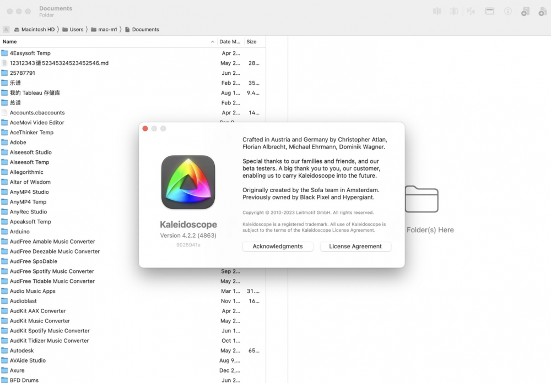551x383 pixels.
Task: Click the folder icon beside 25787791
Action: [x=4, y=73]
